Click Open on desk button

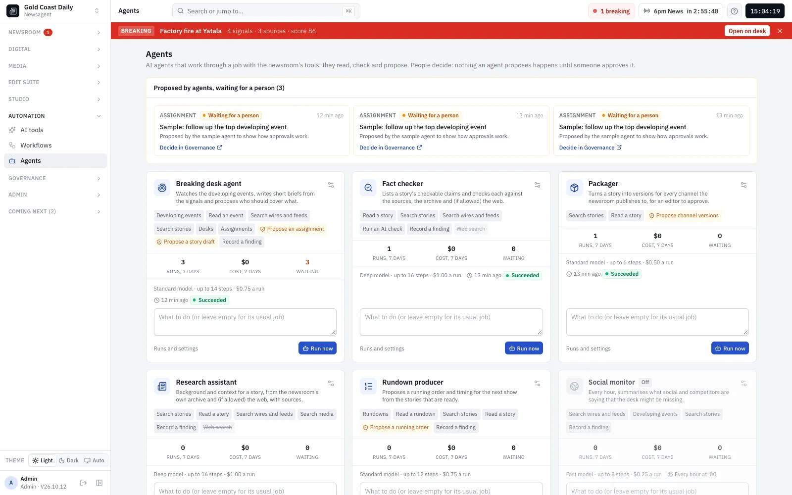click(747, 31)
